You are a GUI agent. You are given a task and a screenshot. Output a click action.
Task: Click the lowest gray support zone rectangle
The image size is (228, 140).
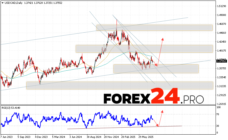point(120,85)
